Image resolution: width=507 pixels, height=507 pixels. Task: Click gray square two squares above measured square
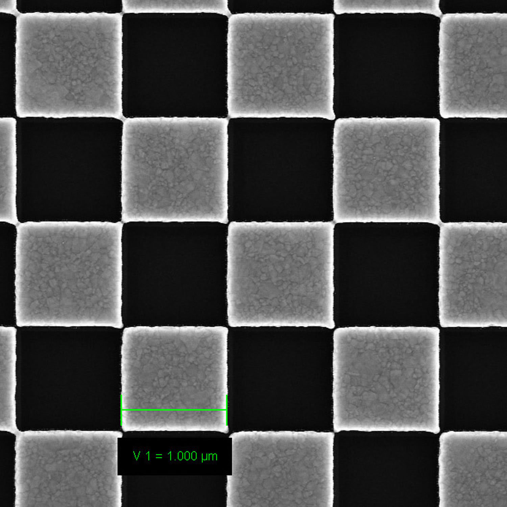tap(174, 170)
